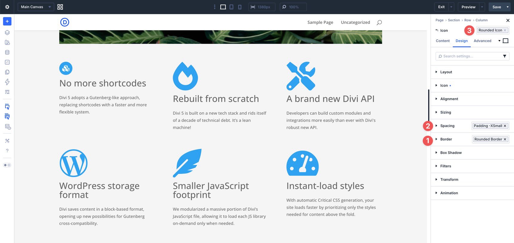Open builder settings gear in top bar
The width and height of the screenshot is (514, 243).
point(7,7)
